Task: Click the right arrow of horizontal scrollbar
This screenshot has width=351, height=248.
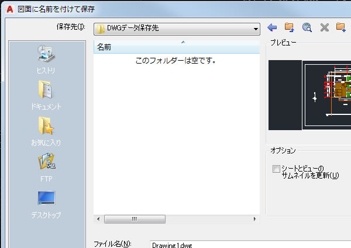Action: [x=254, y=219]
